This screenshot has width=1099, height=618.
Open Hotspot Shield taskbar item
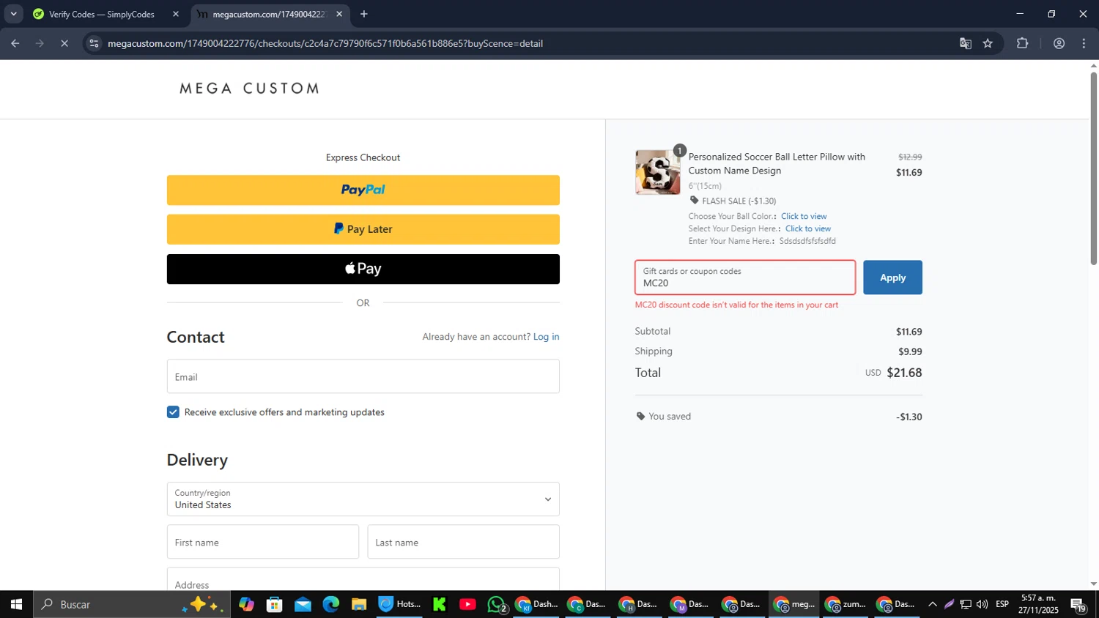(x=399, y=604)
